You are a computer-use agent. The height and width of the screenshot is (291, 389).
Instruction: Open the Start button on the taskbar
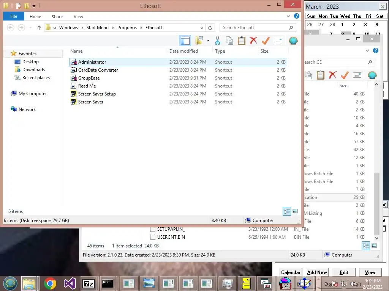[x=10, y=283]
